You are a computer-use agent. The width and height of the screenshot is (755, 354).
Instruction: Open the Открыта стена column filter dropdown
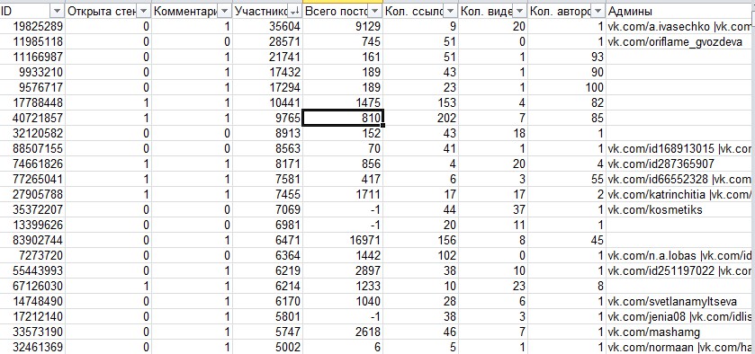click(144, 11)
